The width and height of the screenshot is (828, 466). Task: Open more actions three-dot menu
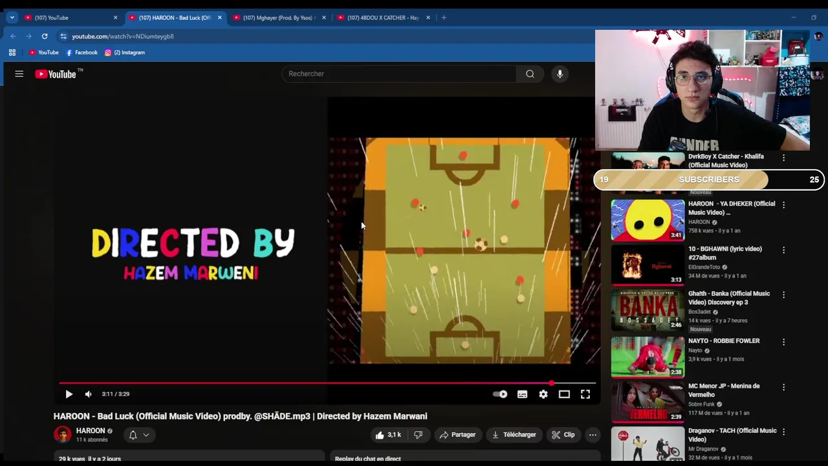click(593, 435)
